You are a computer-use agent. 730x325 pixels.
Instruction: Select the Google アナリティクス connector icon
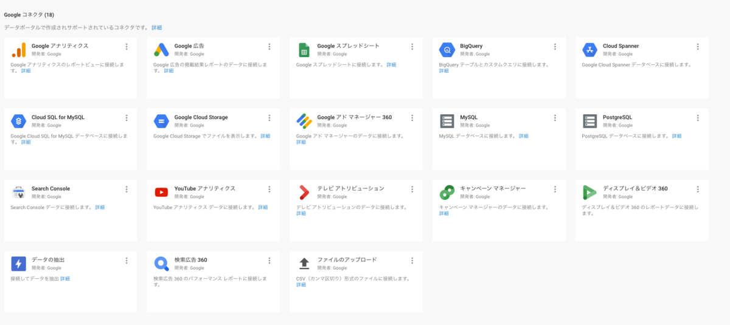[x=18, y=50]
